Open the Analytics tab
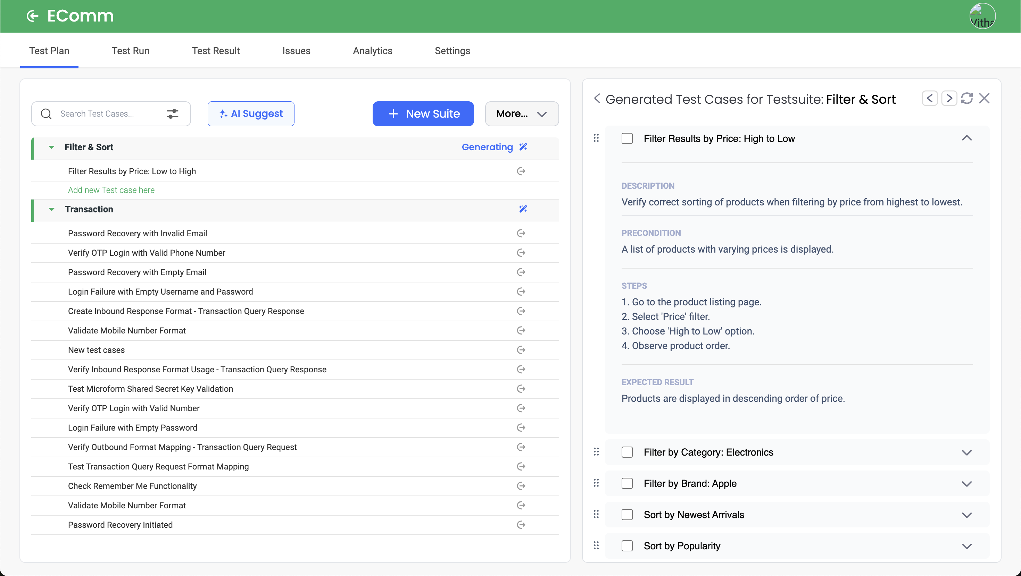 [372, 51]
